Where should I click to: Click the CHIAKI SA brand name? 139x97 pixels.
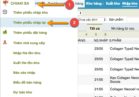tap(20, 3)
